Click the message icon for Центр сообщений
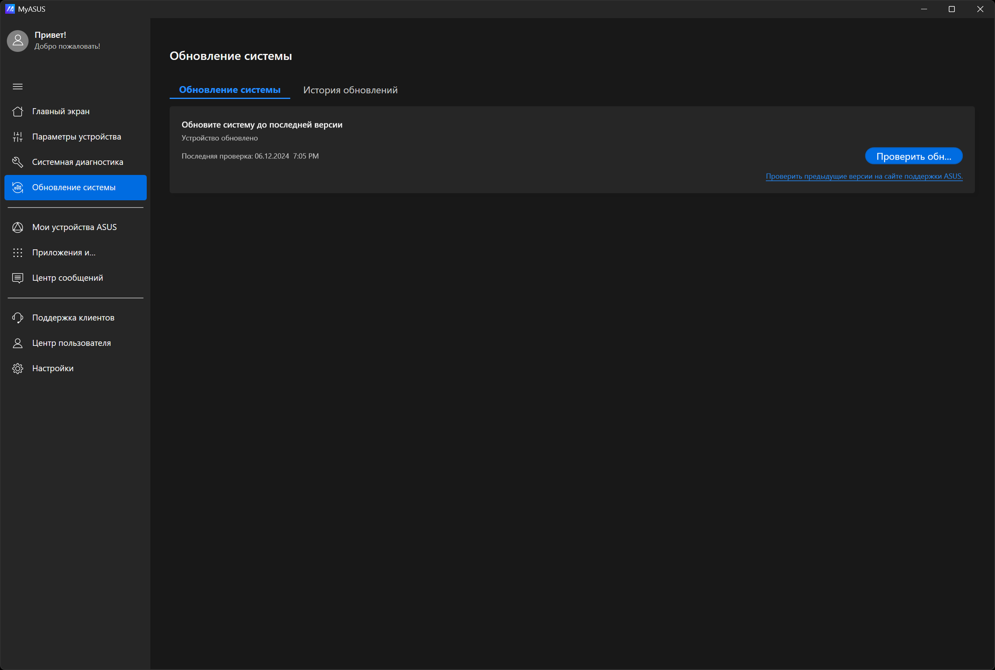This screenshot has width=995, height=670. pyautogui.click(x=18, y=278)
